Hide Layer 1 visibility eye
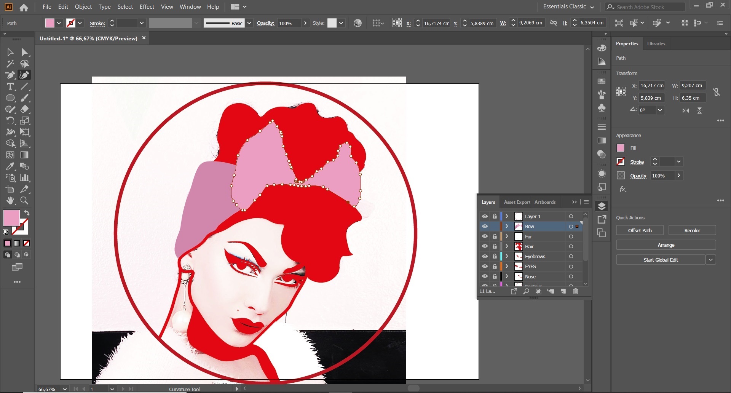731x393 pixels. tap(485, 216)
